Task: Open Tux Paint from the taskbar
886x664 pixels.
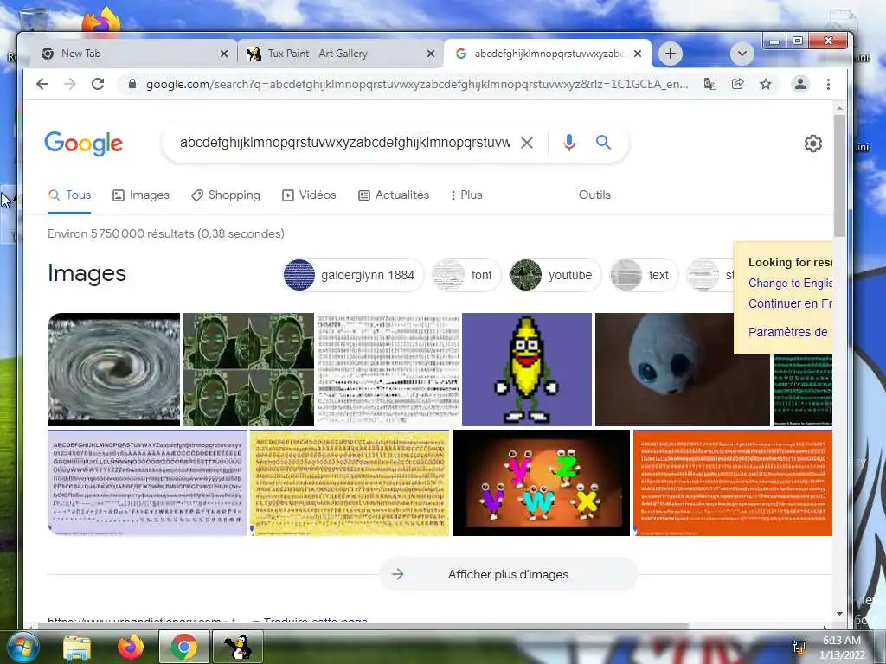Action: pos(238,647)
